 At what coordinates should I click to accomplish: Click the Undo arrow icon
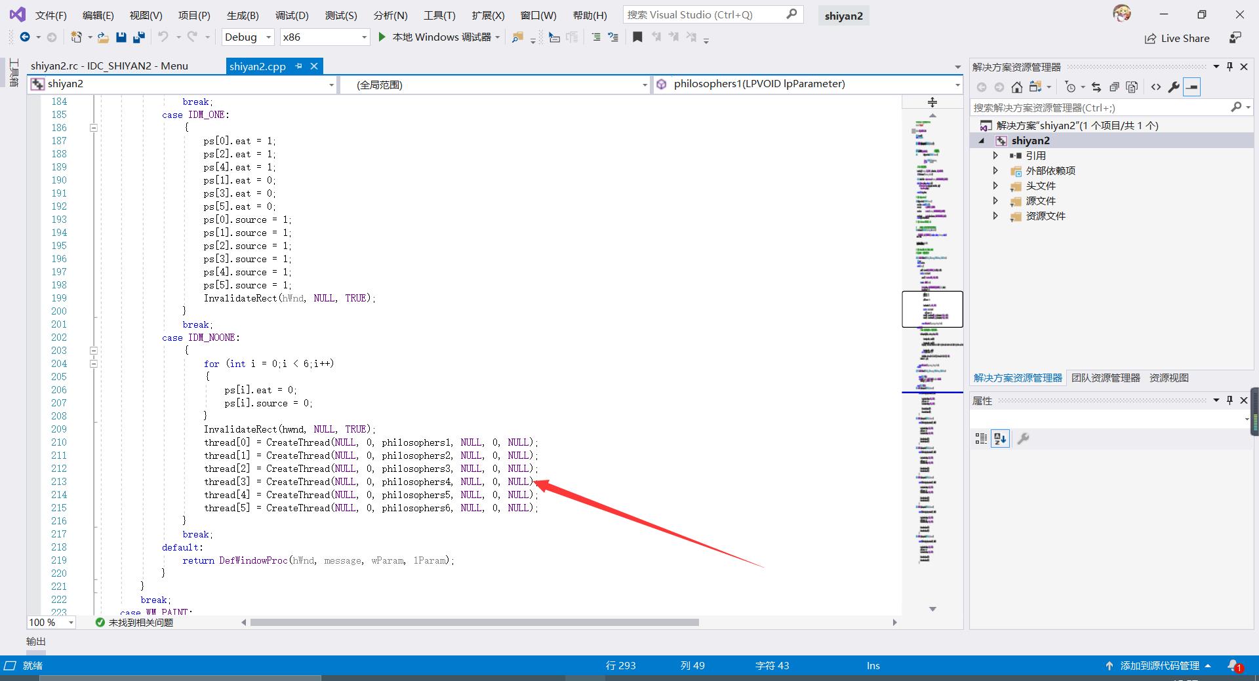click(163, 37)
